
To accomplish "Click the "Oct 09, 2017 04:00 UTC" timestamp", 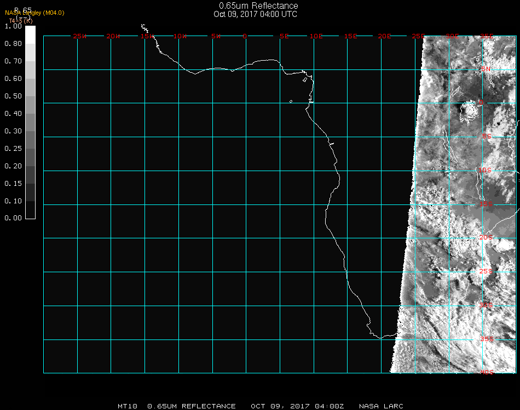I will tap(255, 14).
